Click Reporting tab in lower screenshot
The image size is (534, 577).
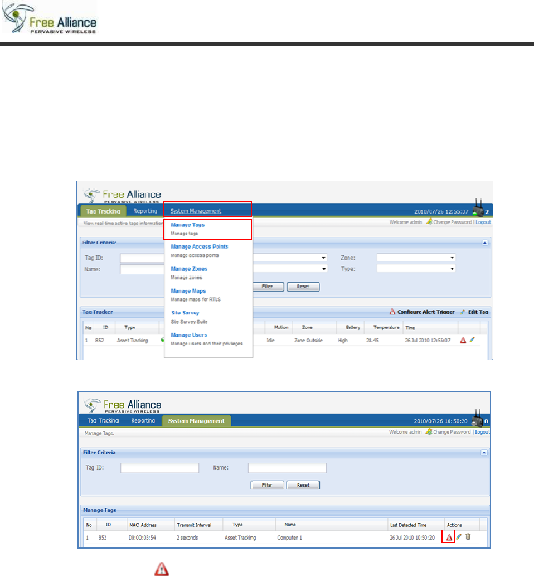[x=143, y=420]
